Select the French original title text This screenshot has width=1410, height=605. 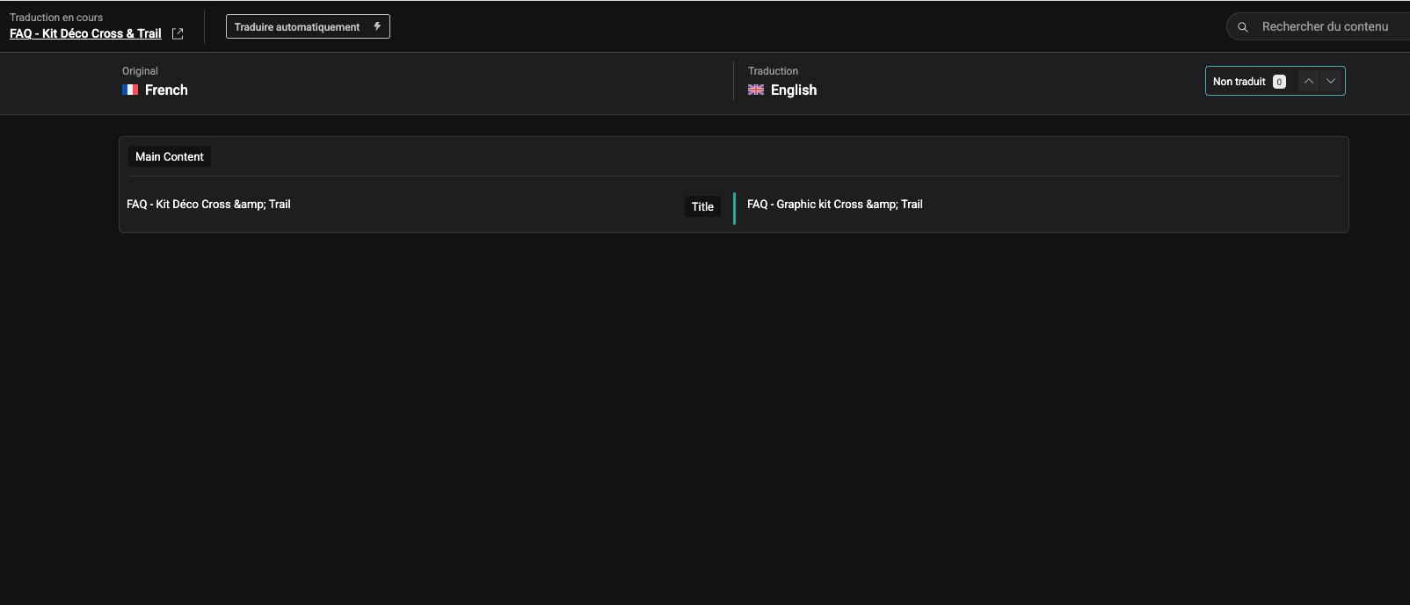(208, 205)
